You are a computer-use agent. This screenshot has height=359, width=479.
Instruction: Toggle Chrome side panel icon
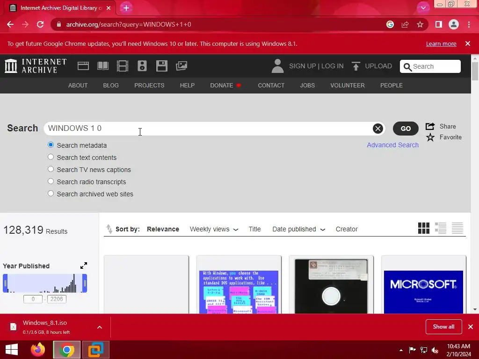click(439, 24)
